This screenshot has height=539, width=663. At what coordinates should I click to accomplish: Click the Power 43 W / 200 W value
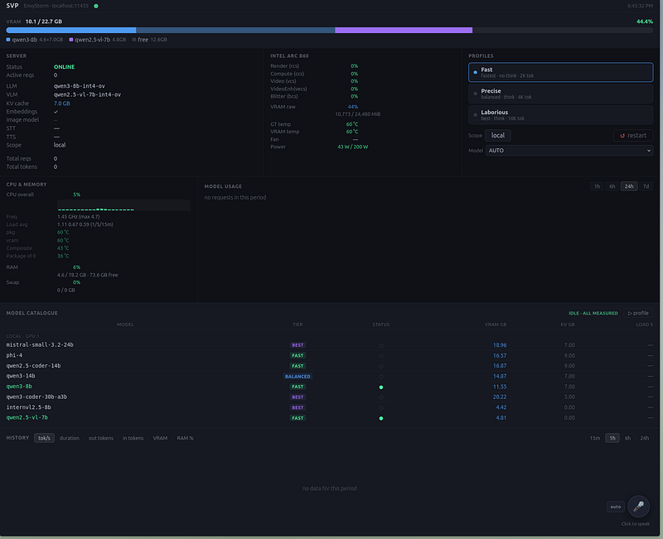click(353, 147)
